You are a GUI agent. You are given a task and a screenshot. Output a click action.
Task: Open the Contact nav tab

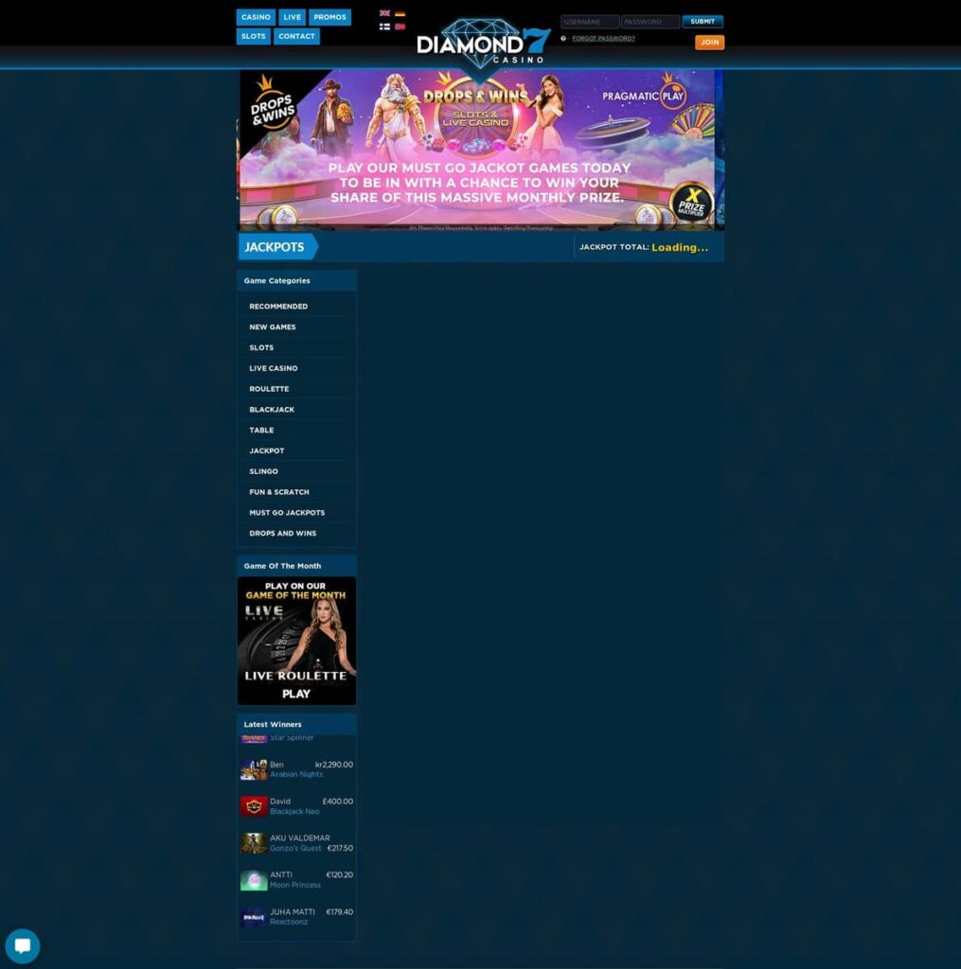tap(297, 37)
